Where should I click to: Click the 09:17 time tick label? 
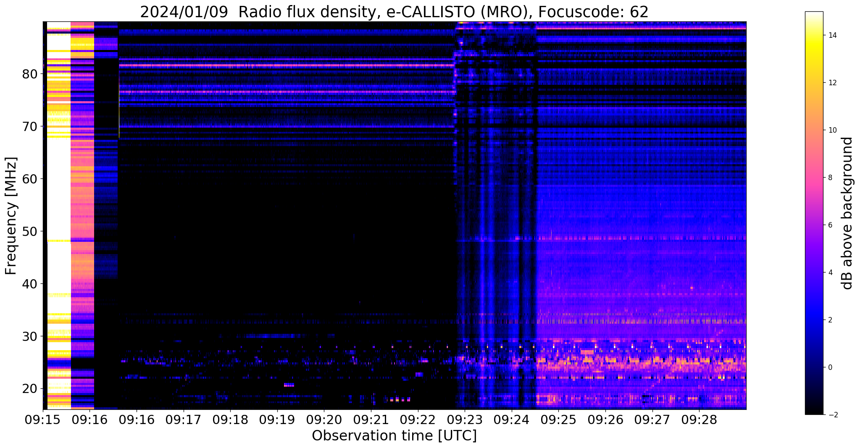tap(183, 420)
